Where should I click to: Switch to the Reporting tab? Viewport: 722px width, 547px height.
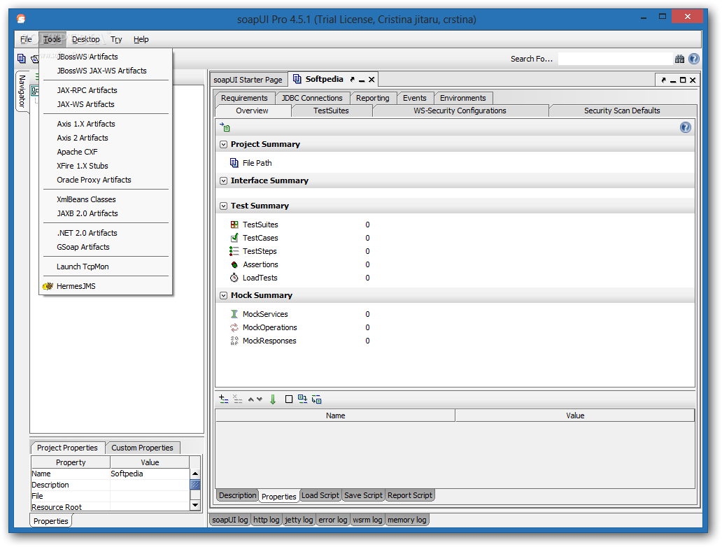point(372,98)
